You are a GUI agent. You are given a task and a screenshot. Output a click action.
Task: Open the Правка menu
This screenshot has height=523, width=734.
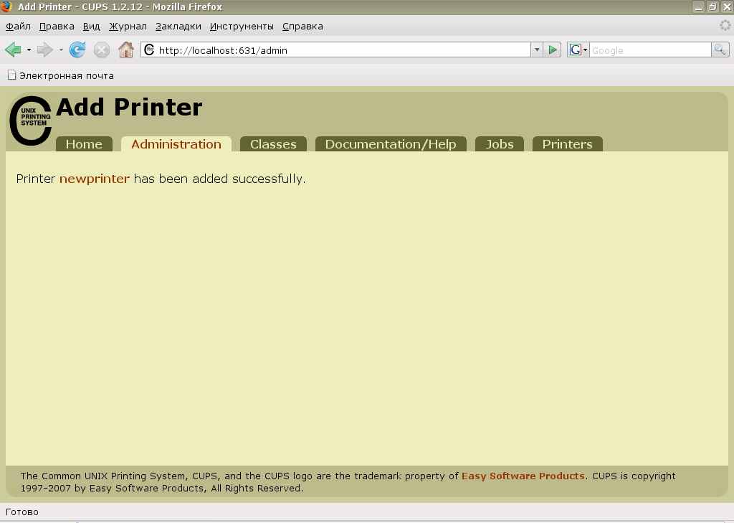[x=57, y=27]
